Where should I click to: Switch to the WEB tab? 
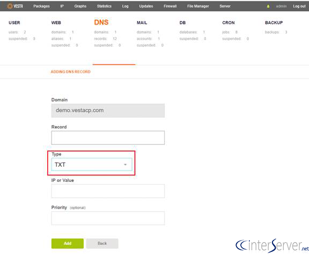pos(56,22)
